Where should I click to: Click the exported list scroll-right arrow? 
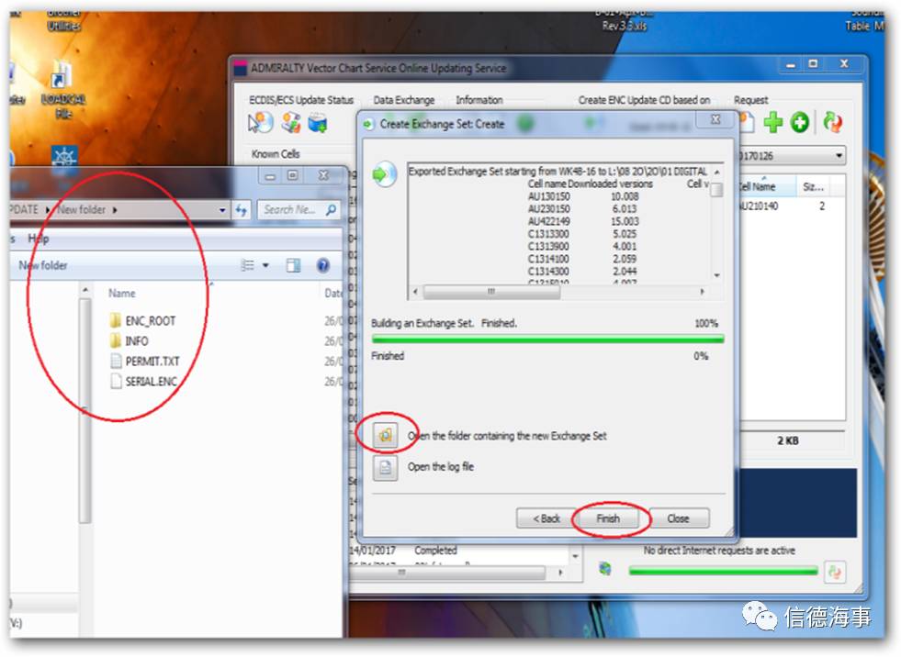(x=703, y=292)
